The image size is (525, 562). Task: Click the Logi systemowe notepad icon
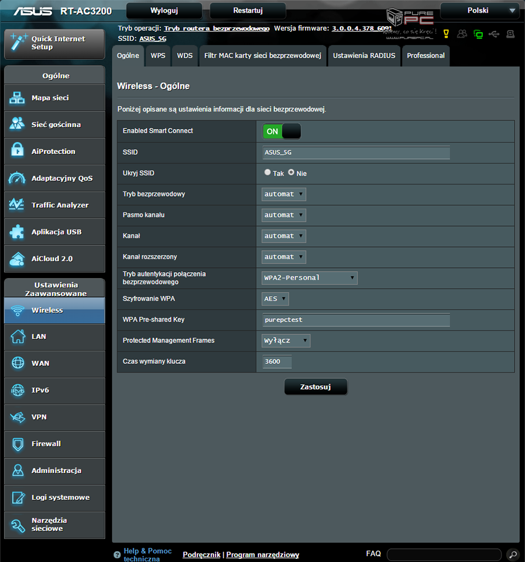(18, 497)
